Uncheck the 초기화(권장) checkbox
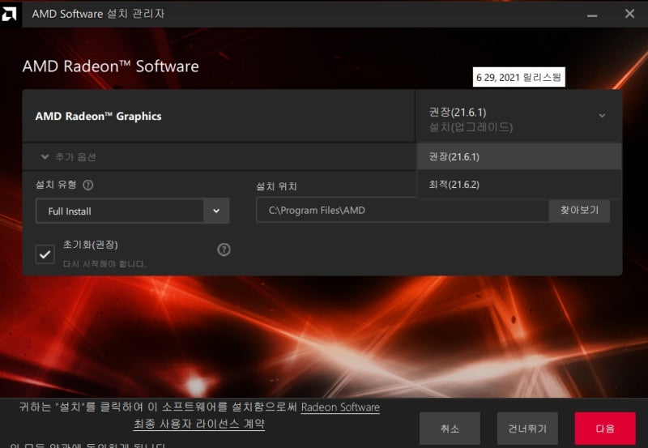 tap(45, 254)
